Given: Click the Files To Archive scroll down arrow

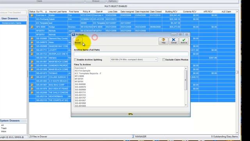Looking at the screenshot, I should tap(186, 105).
